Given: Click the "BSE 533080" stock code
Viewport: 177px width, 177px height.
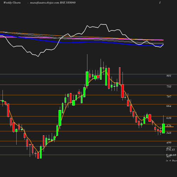Looking at the screenshot, I should point(68,2).
